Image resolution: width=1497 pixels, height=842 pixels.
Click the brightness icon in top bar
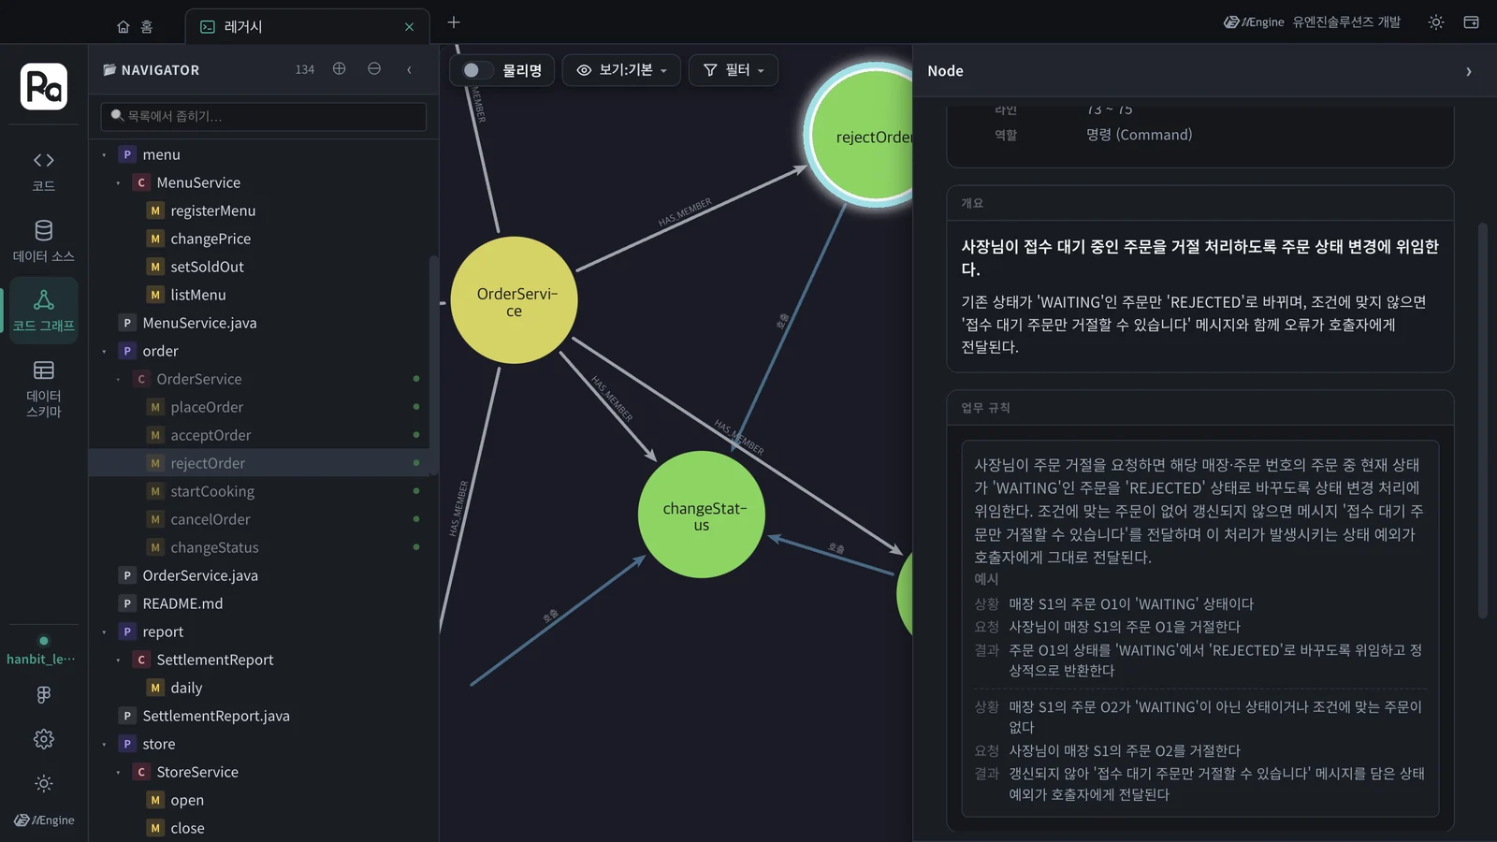click(1436, 22)
